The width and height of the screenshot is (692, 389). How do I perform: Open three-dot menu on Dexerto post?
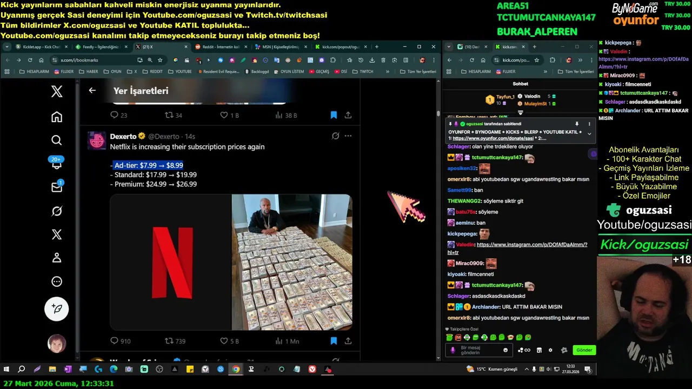point(348,136)
